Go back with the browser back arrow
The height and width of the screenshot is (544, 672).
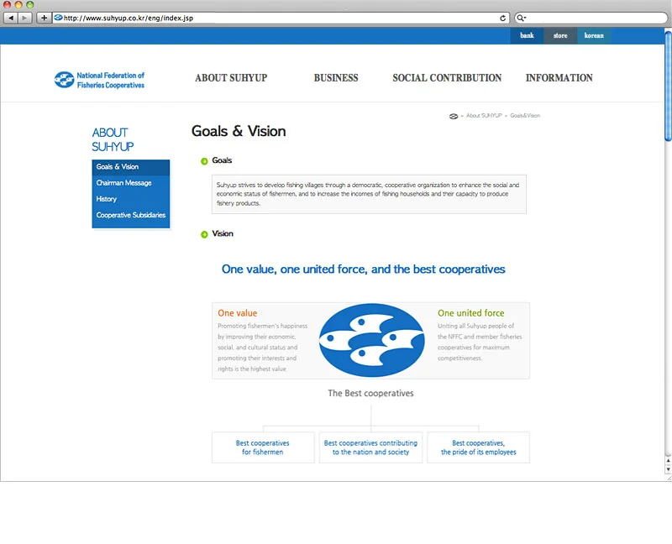click(11, 18)
